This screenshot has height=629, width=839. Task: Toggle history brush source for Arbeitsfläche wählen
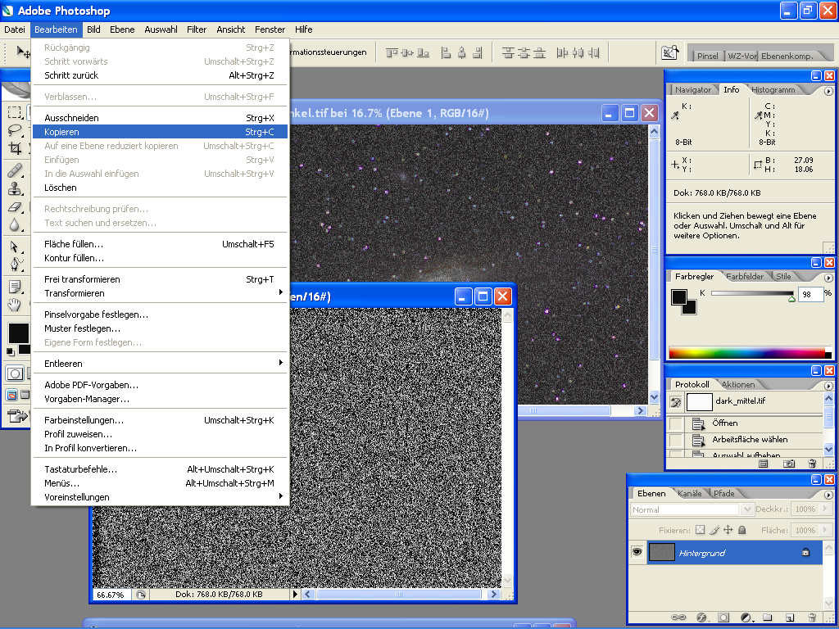tap(676, 440)
